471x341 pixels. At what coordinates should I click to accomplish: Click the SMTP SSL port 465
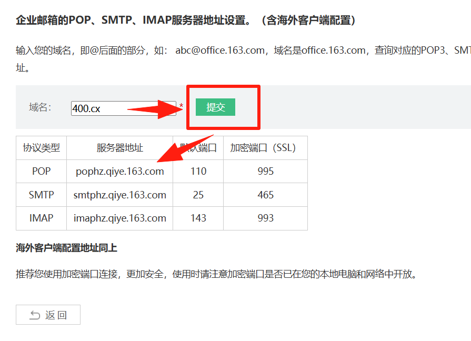point(266,195)
